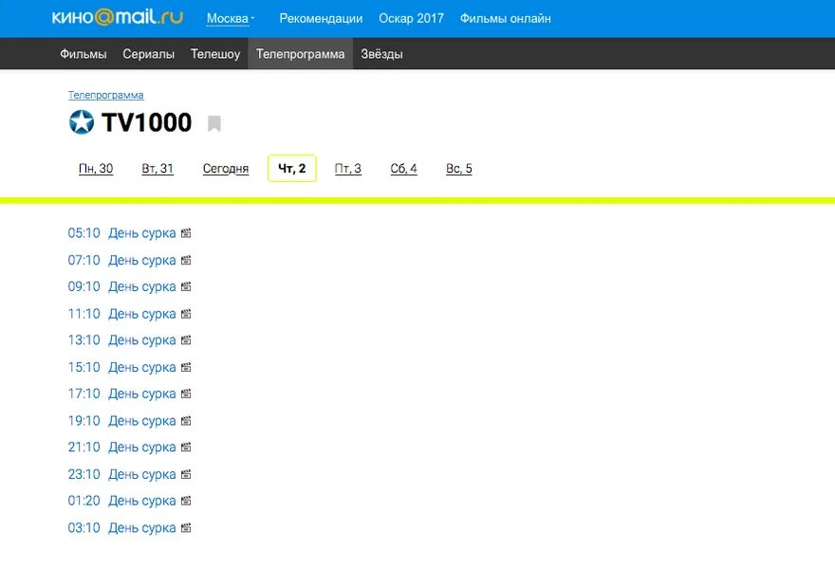This screenshot has width=835, height=568.
Task: Click film icon next to 13:10 День сурка
Action: [186, 340]
